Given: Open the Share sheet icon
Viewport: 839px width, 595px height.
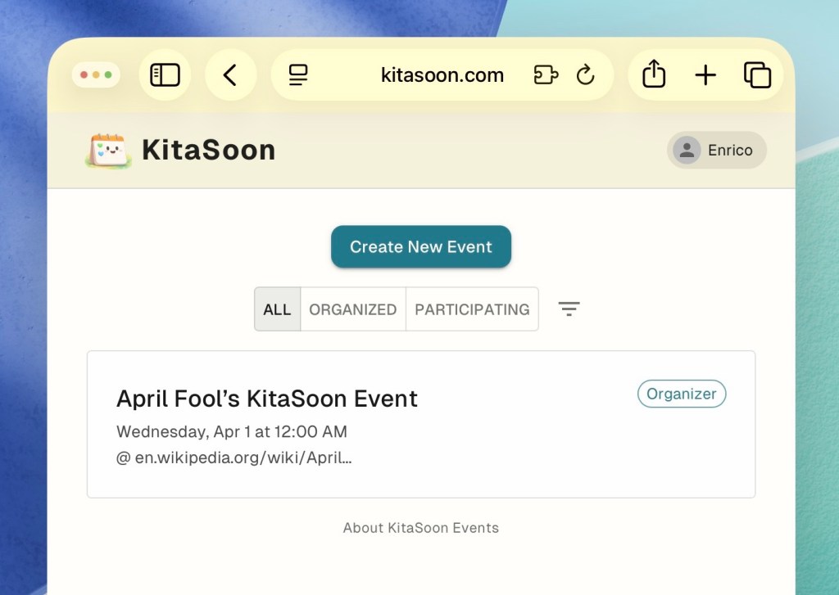Looking at the screenshot, I should (x=653, y=75).
